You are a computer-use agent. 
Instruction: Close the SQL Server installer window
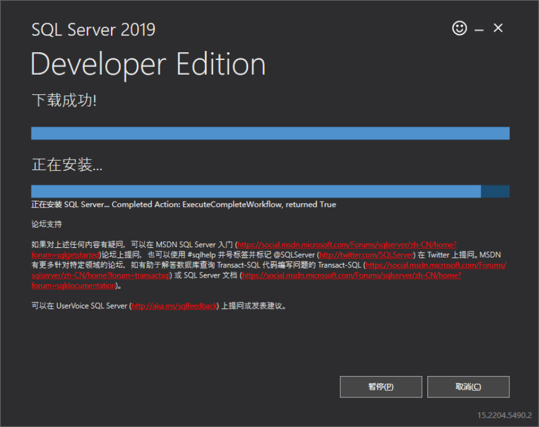(x=498, y=28)
